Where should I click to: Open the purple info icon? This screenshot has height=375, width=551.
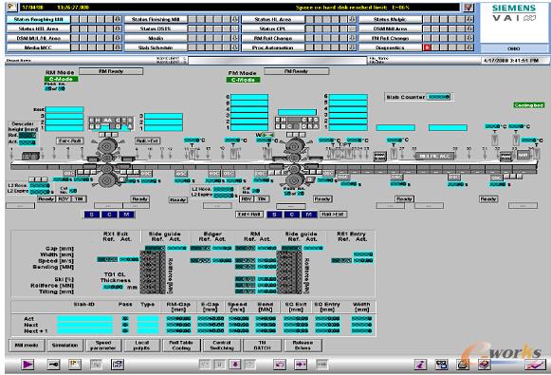point(420,365)
